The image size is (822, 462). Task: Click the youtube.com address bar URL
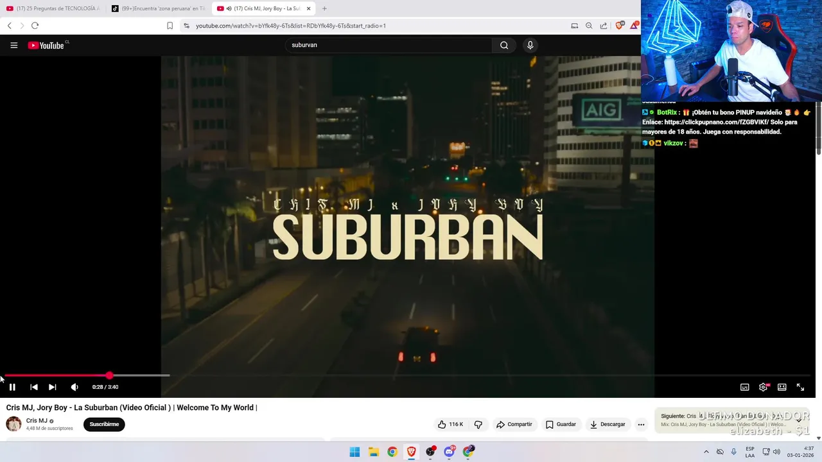pos(291,26)
